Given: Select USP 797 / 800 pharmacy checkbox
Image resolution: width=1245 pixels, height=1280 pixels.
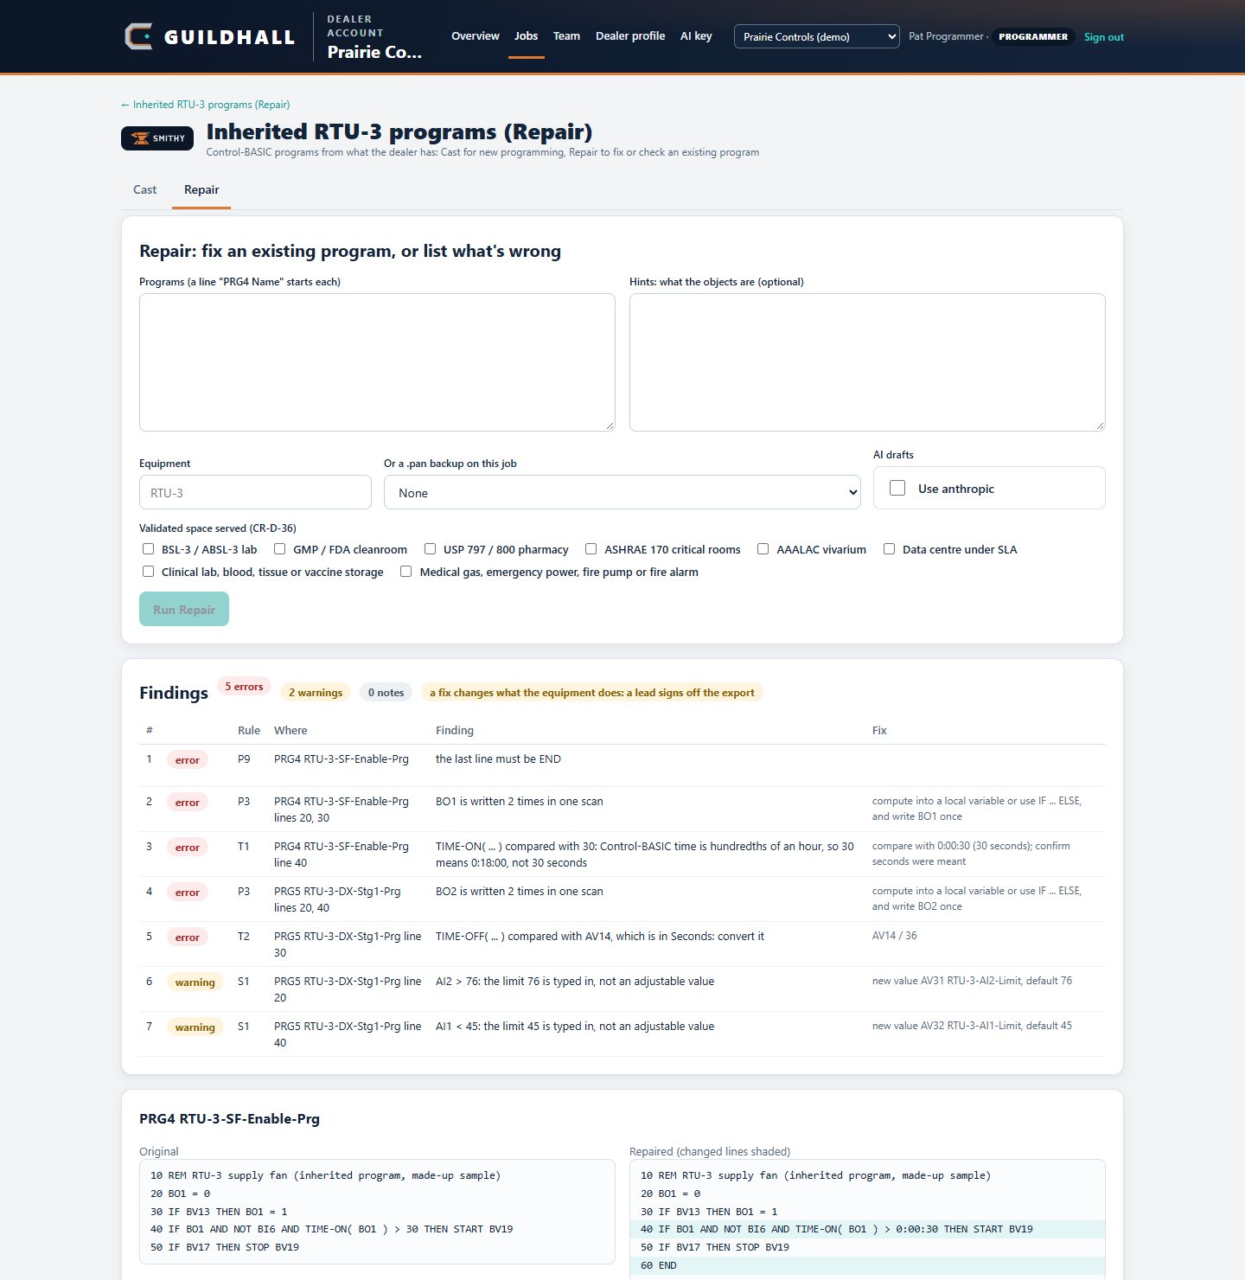Looking at the screenshot, I should tap(430, 549).
